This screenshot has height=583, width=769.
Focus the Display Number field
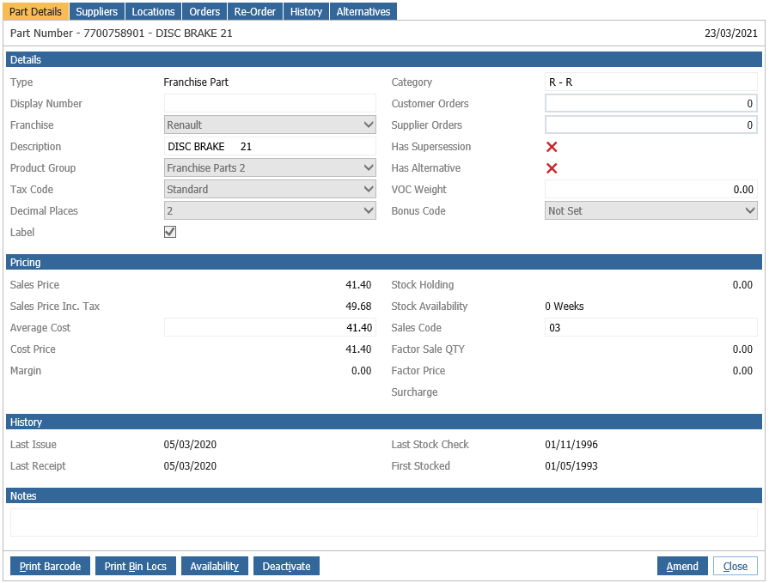click(270, 104)
